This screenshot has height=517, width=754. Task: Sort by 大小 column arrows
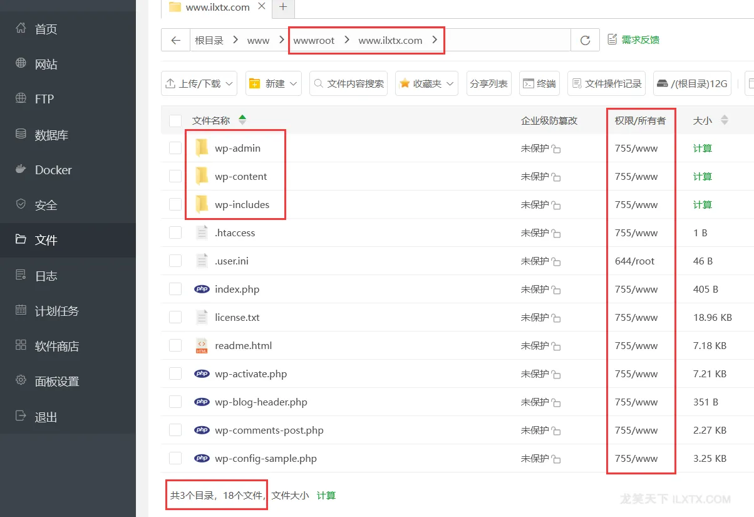[725, 120]
